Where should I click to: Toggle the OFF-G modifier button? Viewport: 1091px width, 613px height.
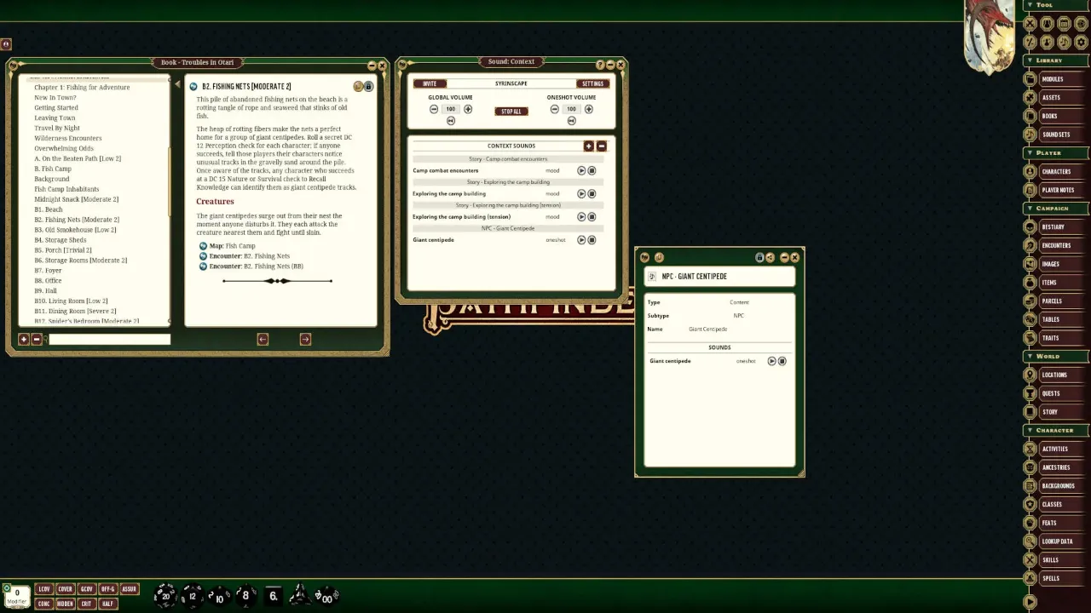[x=107, y=589]
